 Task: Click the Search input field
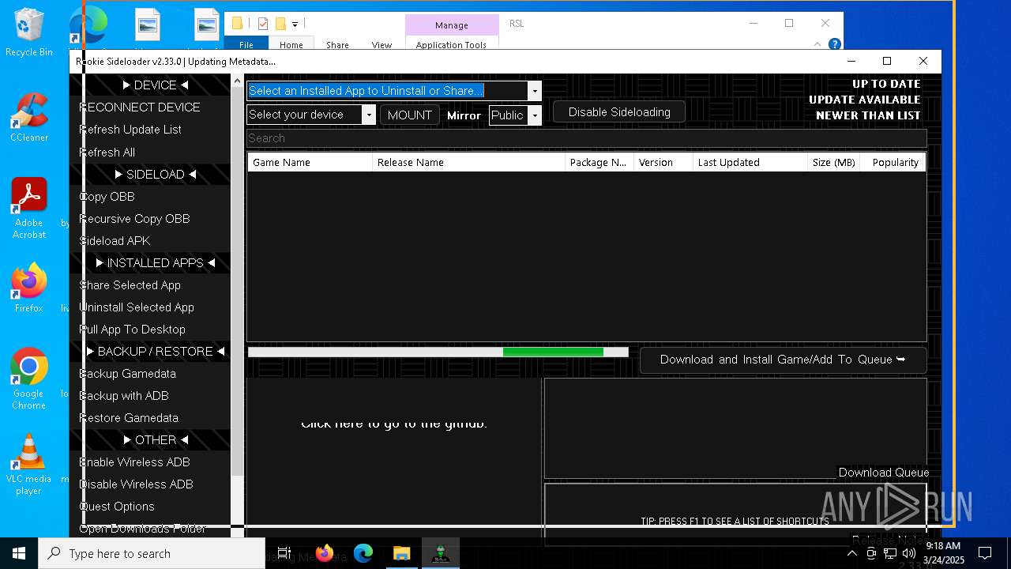[586, 138]
